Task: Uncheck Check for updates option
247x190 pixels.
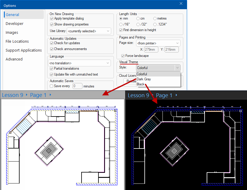Action: click(52, 43)
